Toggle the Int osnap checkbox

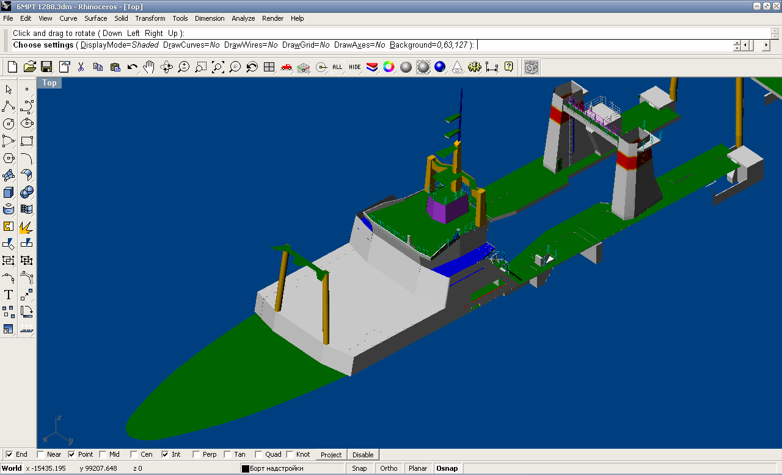point(165,454)
